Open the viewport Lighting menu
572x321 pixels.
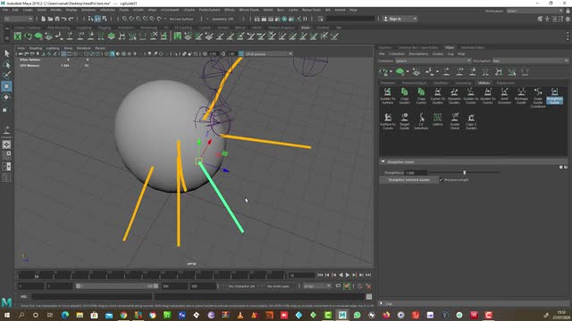pos(53,48)
